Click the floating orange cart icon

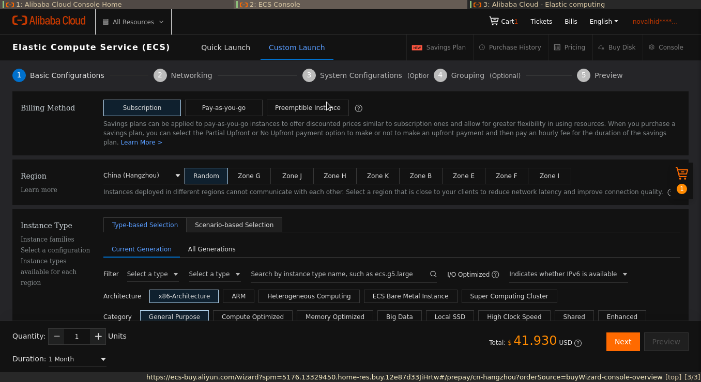681,173
